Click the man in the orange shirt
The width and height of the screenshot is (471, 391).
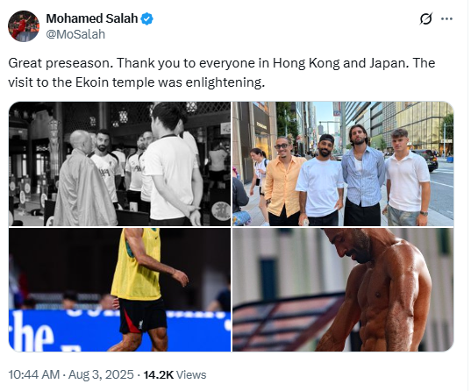tap(283, 181)
